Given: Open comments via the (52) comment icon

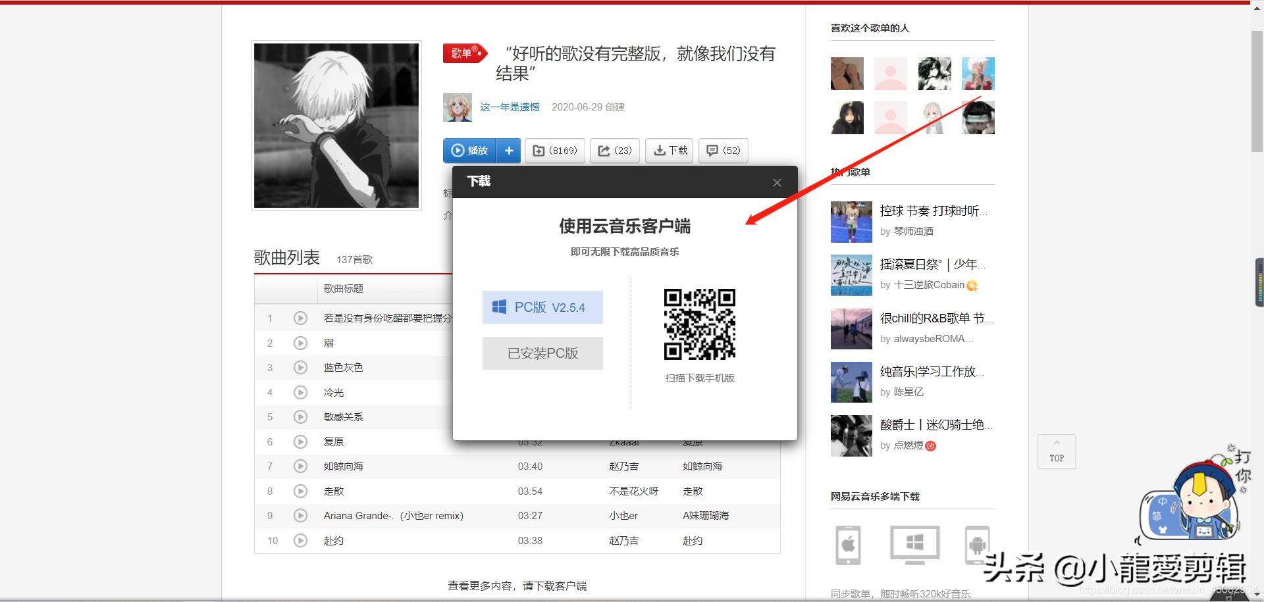Looking at the screenshot, I should tap(722, 151).
